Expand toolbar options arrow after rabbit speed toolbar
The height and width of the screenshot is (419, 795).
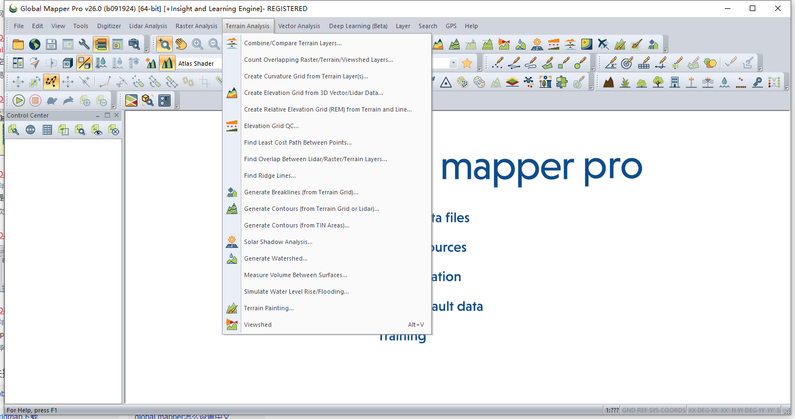(115, 105)
